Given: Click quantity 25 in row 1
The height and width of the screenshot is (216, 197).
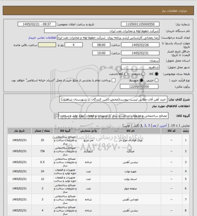Looking at the screenshot, I should [x=42, y=140].
